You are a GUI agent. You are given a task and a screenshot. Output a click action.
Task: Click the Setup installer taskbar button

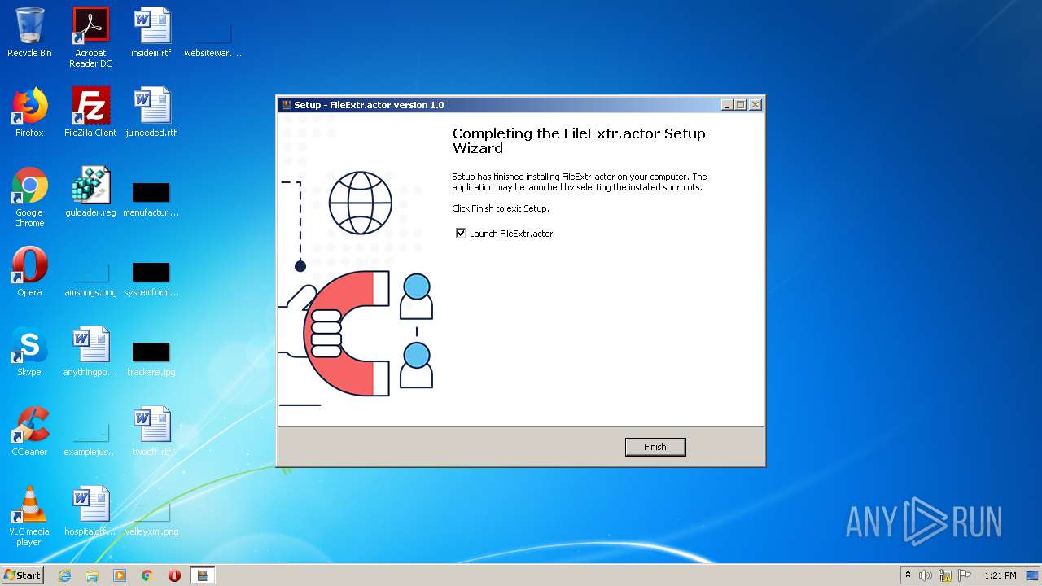point(203,575)
